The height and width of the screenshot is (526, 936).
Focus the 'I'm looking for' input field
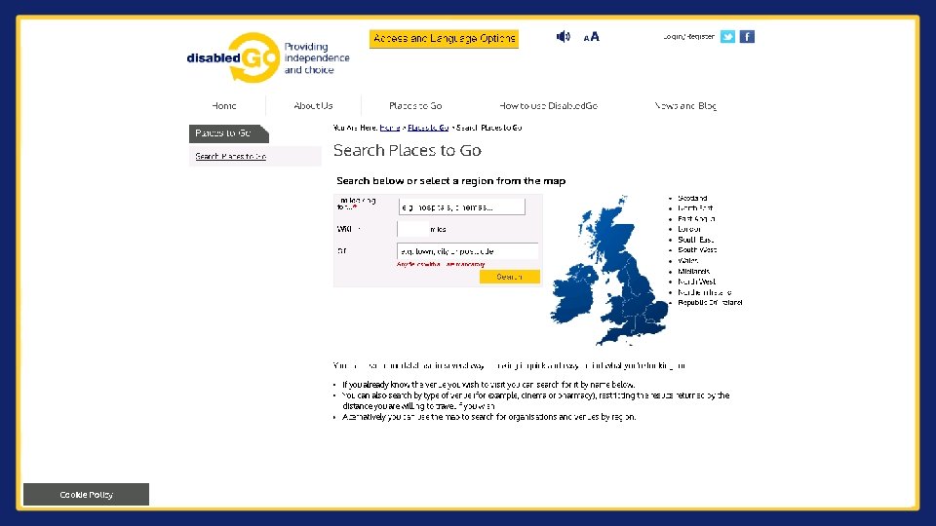point(461,207)
